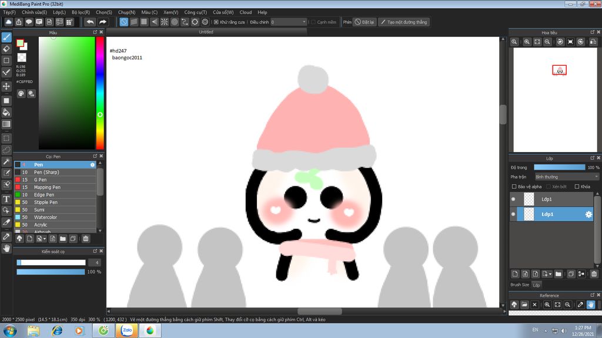Screen dimensions: 602x338
Task: Open the Bộ lọc(R) menu
Action: pos(81,12)
